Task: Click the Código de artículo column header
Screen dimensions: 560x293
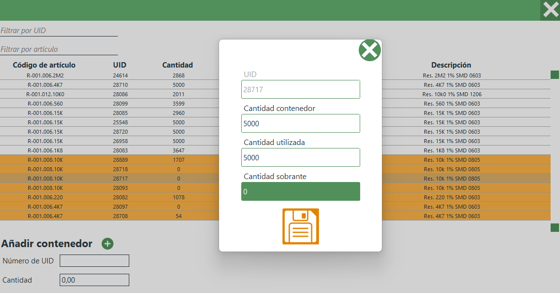Action: [44, 65]
